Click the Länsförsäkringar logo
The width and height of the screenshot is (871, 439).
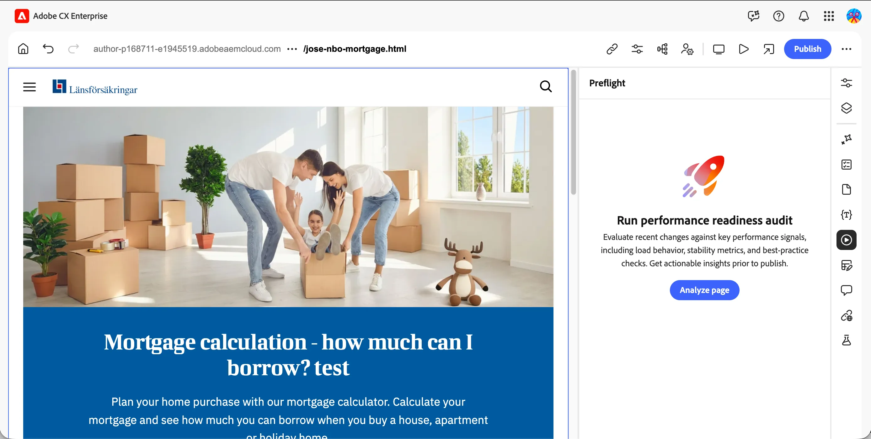pyautogui.click(x=95, y=87)
